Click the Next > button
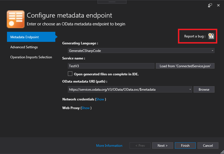 (163, 146)
